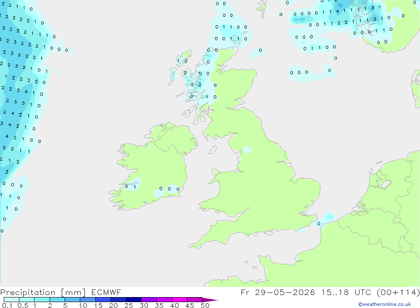Click the 'ECMWF' model label
The height and width of the screenshot is (308, 420).
tap(106, 292)
